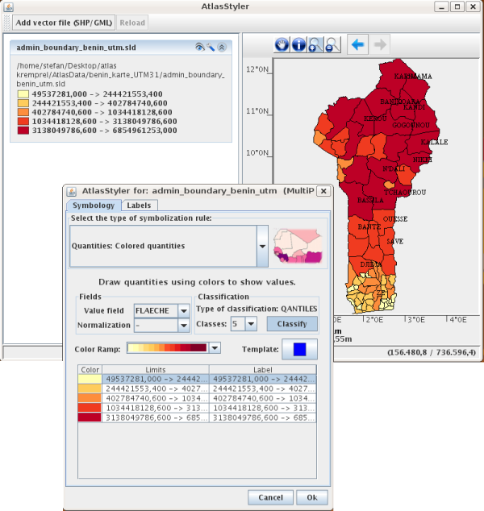Close the AtlasStyler symbology dialog
This screenshot has width=484, height=511.
point(323,191)
